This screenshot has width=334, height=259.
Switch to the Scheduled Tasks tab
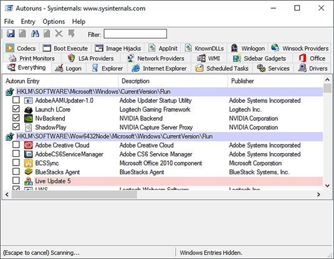pyautogui.click(x=222, y=68)
